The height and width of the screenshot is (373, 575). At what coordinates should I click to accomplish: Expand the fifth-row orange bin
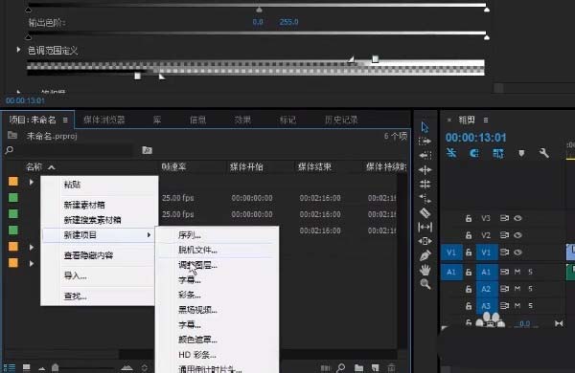[32, 247]
